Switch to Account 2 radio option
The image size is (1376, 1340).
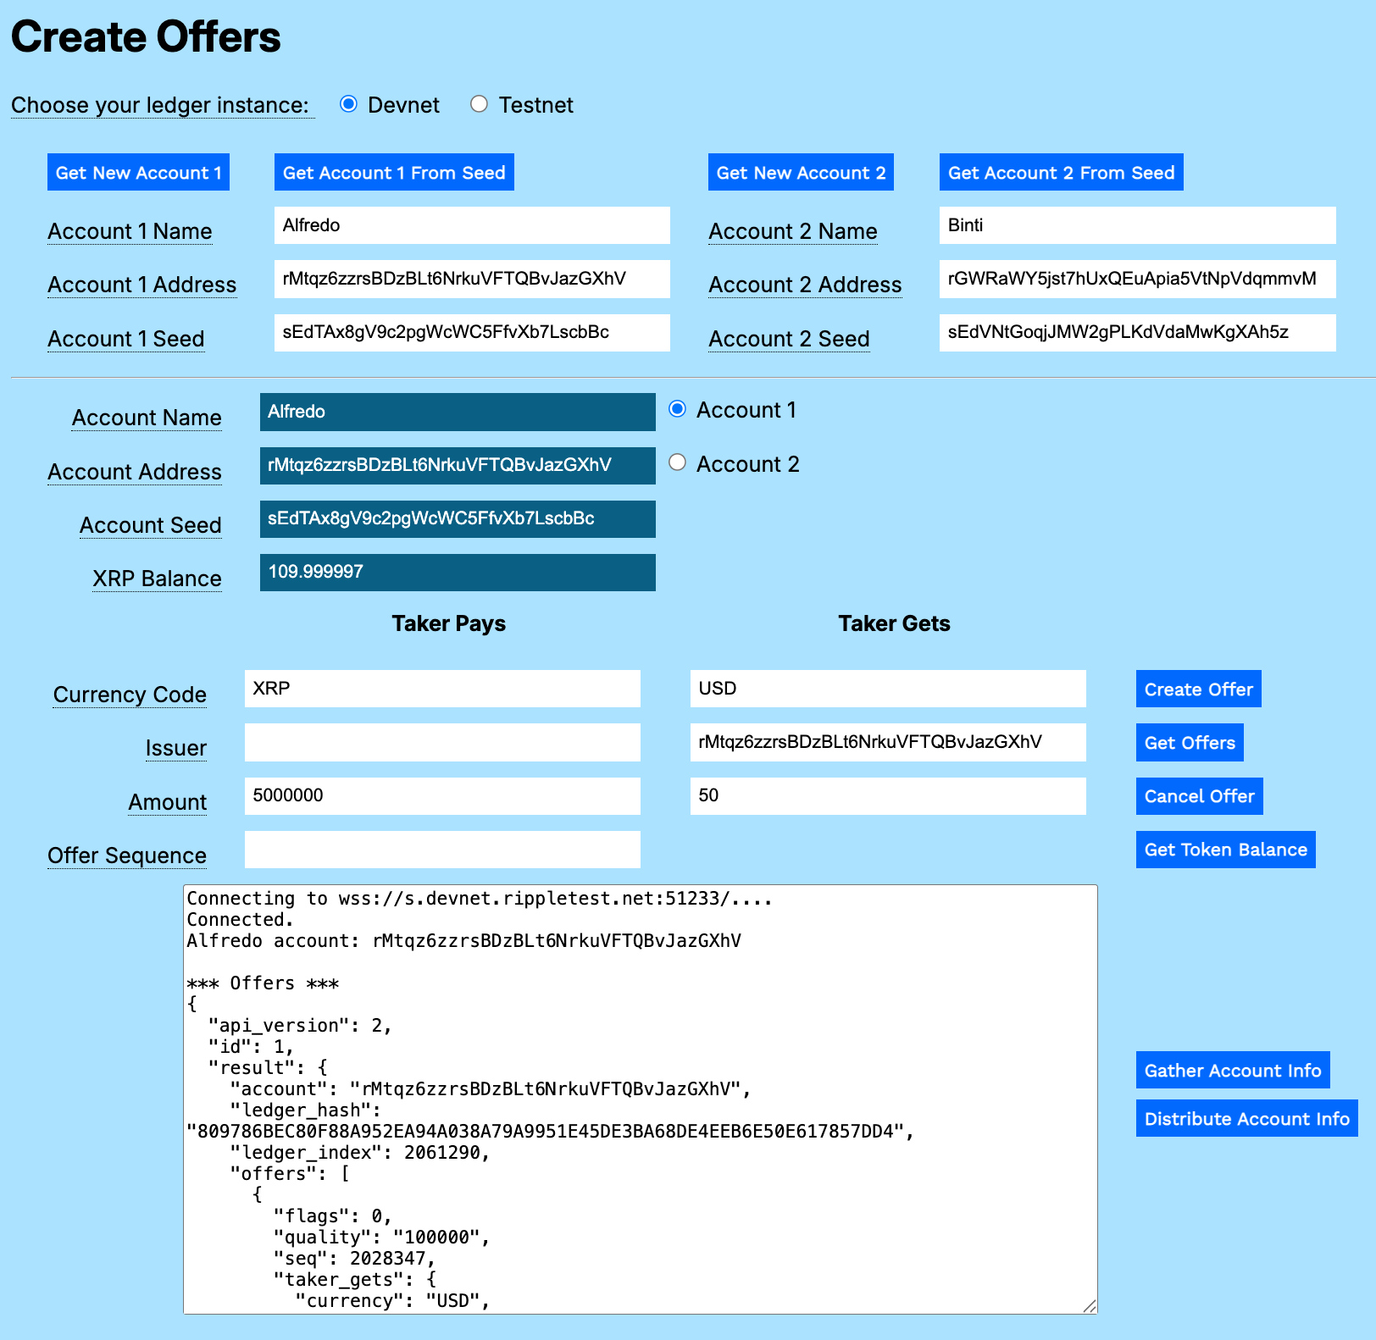(x=677, y=462)
